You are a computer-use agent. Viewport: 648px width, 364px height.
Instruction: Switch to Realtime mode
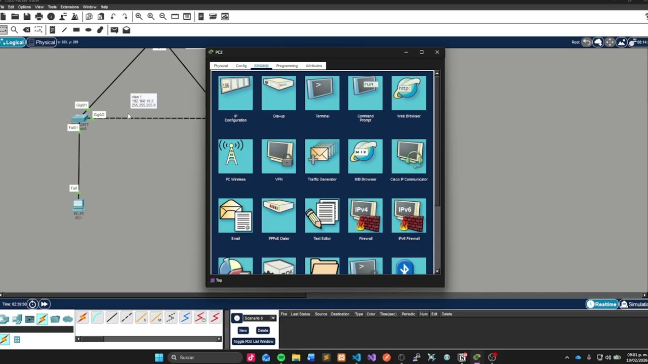click(x=602, y=304)
